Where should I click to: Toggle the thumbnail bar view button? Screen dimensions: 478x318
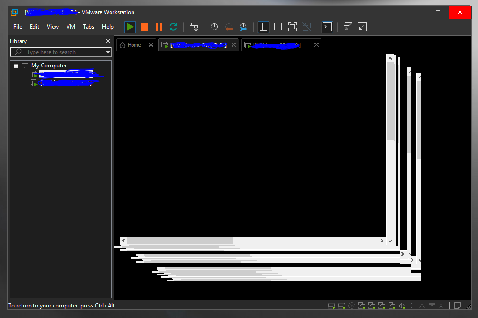(278, 27)
